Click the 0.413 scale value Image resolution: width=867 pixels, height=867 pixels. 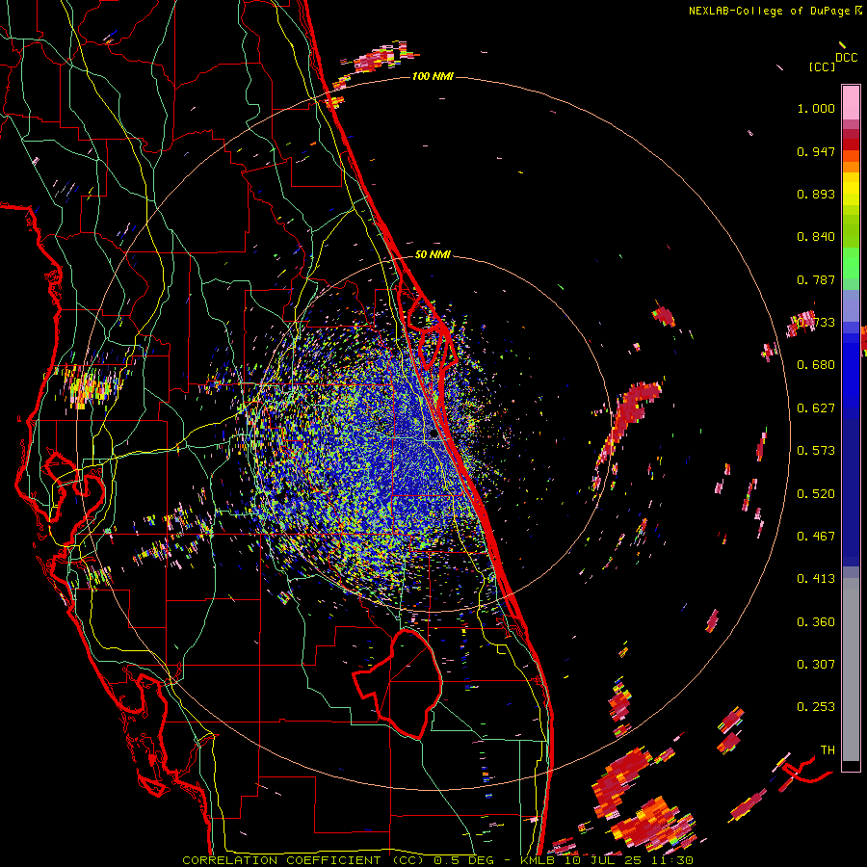tap(816, 579)
